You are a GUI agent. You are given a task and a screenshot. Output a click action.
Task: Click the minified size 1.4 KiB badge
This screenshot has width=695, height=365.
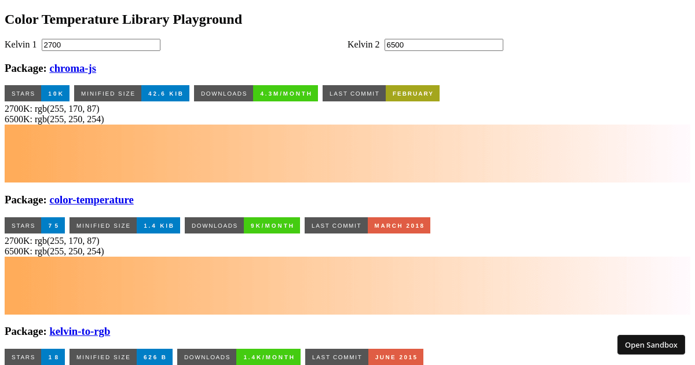coord(125,225)
